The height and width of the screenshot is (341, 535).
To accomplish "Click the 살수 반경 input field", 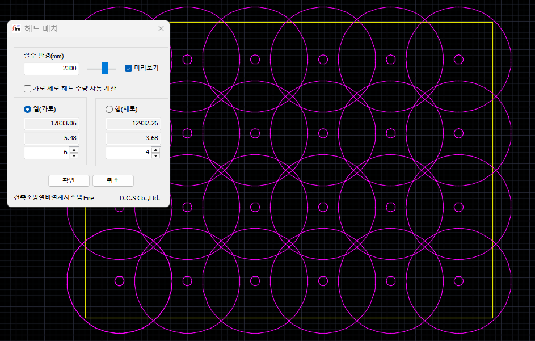I will [51, 68].
